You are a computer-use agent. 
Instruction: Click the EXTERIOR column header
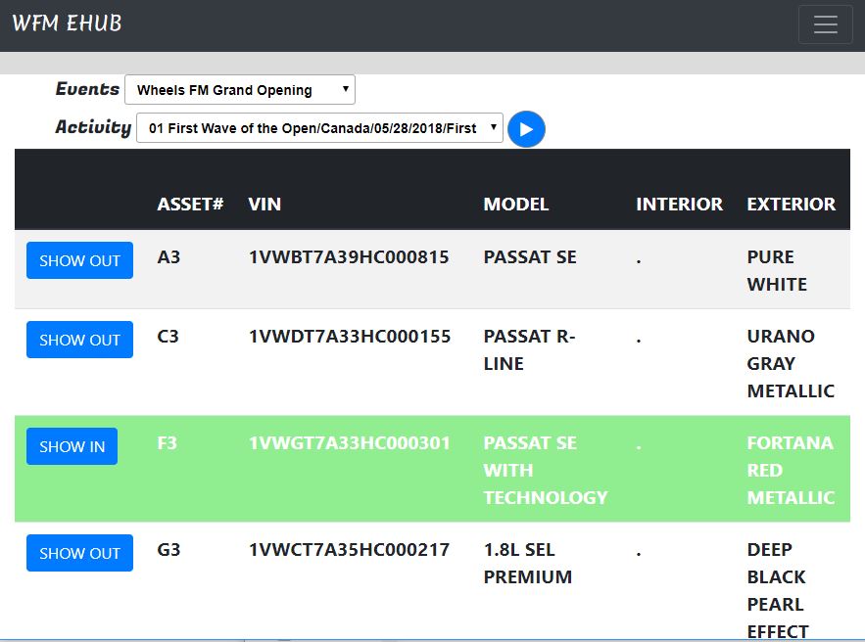[x=792, y=205]
